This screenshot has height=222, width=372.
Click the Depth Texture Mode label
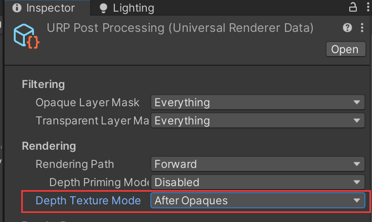pos(88,200)
